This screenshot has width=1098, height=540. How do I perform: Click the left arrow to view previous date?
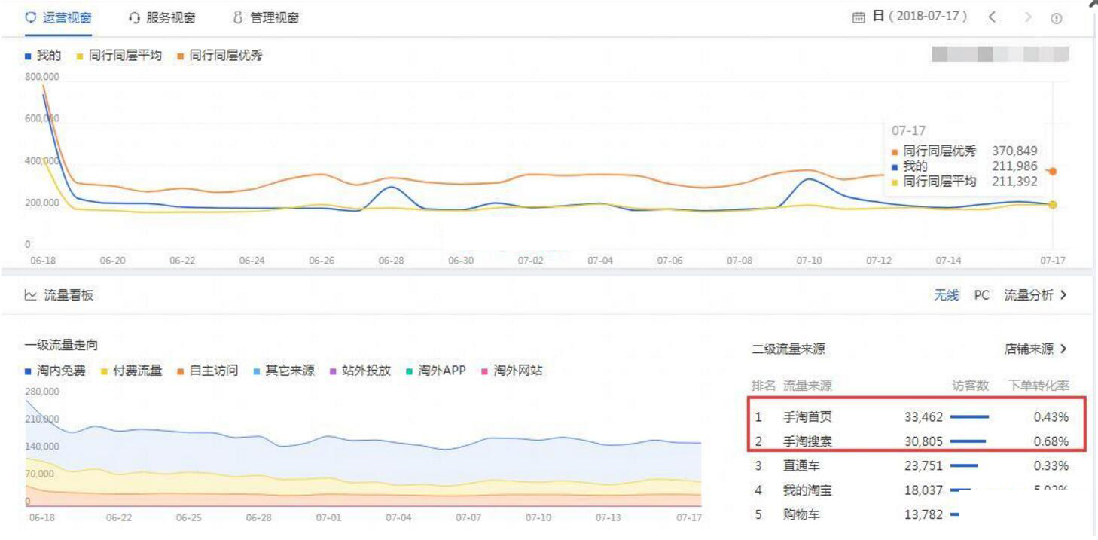click(x=991, y=16)
